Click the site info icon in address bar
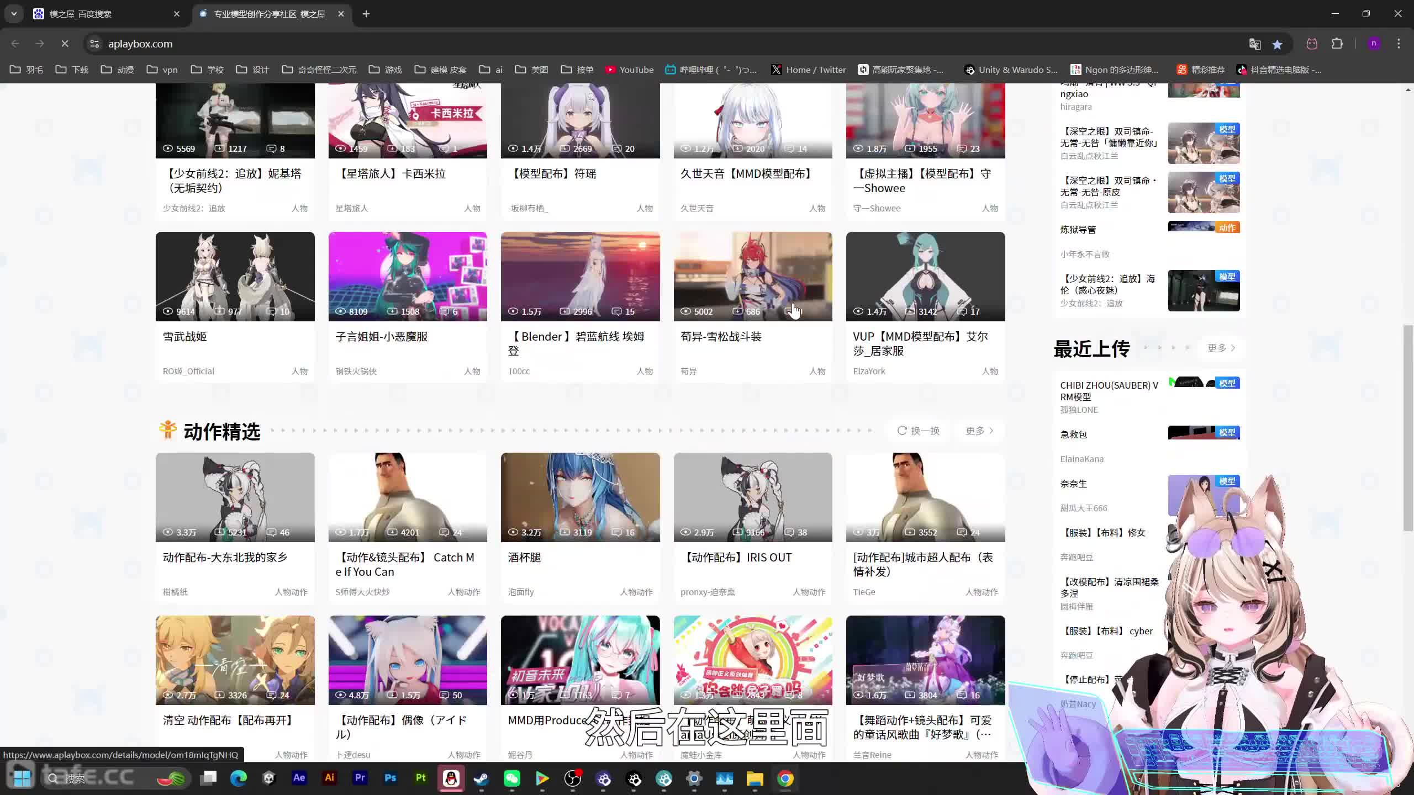 pyautogui.click(x=94, y=44)
